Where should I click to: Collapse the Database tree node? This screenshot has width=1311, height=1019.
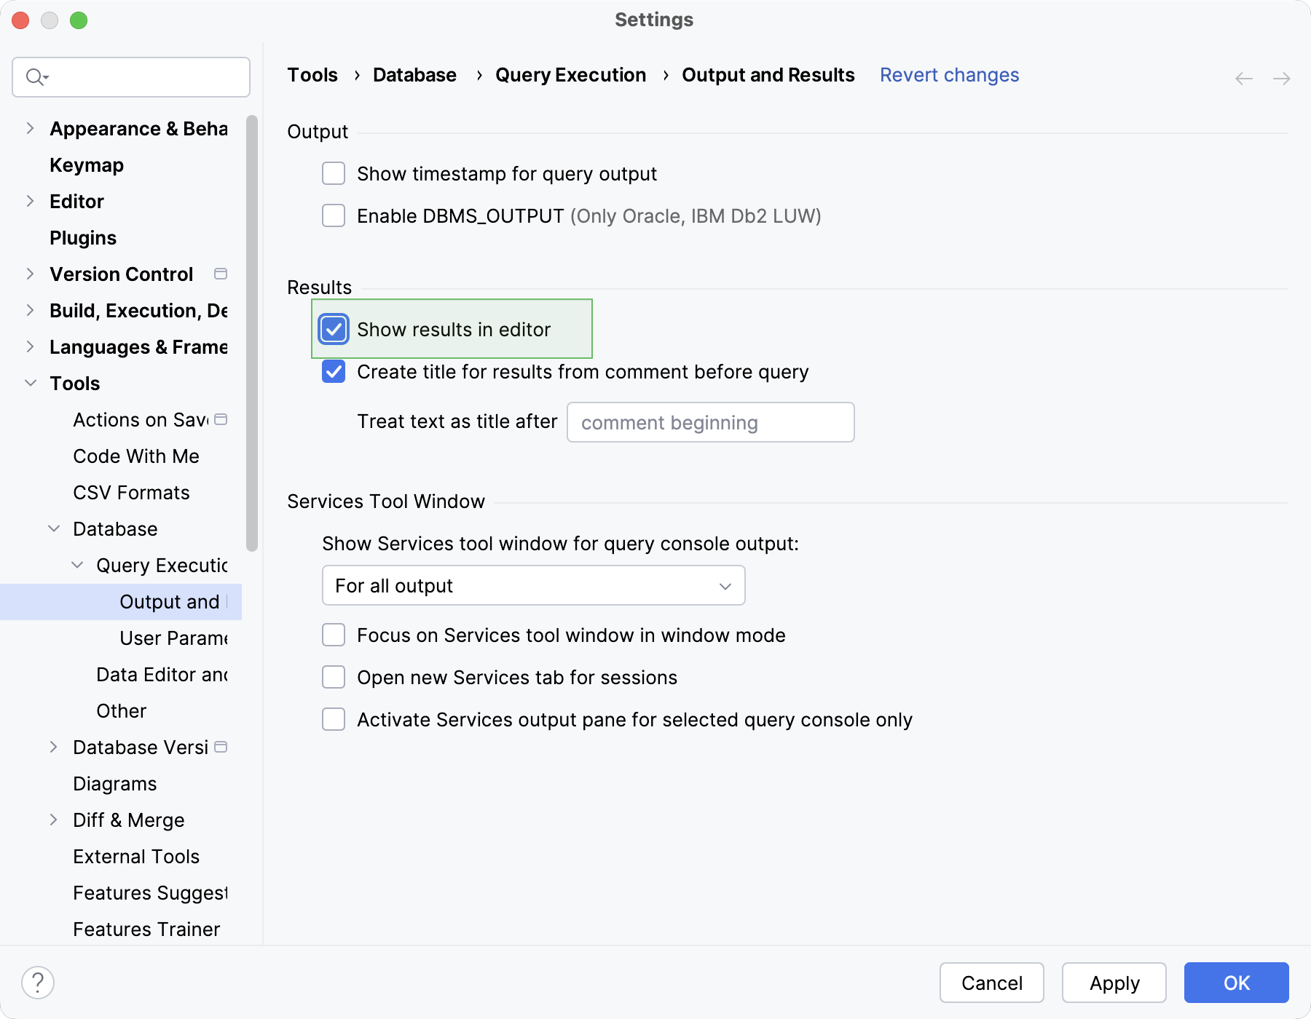55,528
